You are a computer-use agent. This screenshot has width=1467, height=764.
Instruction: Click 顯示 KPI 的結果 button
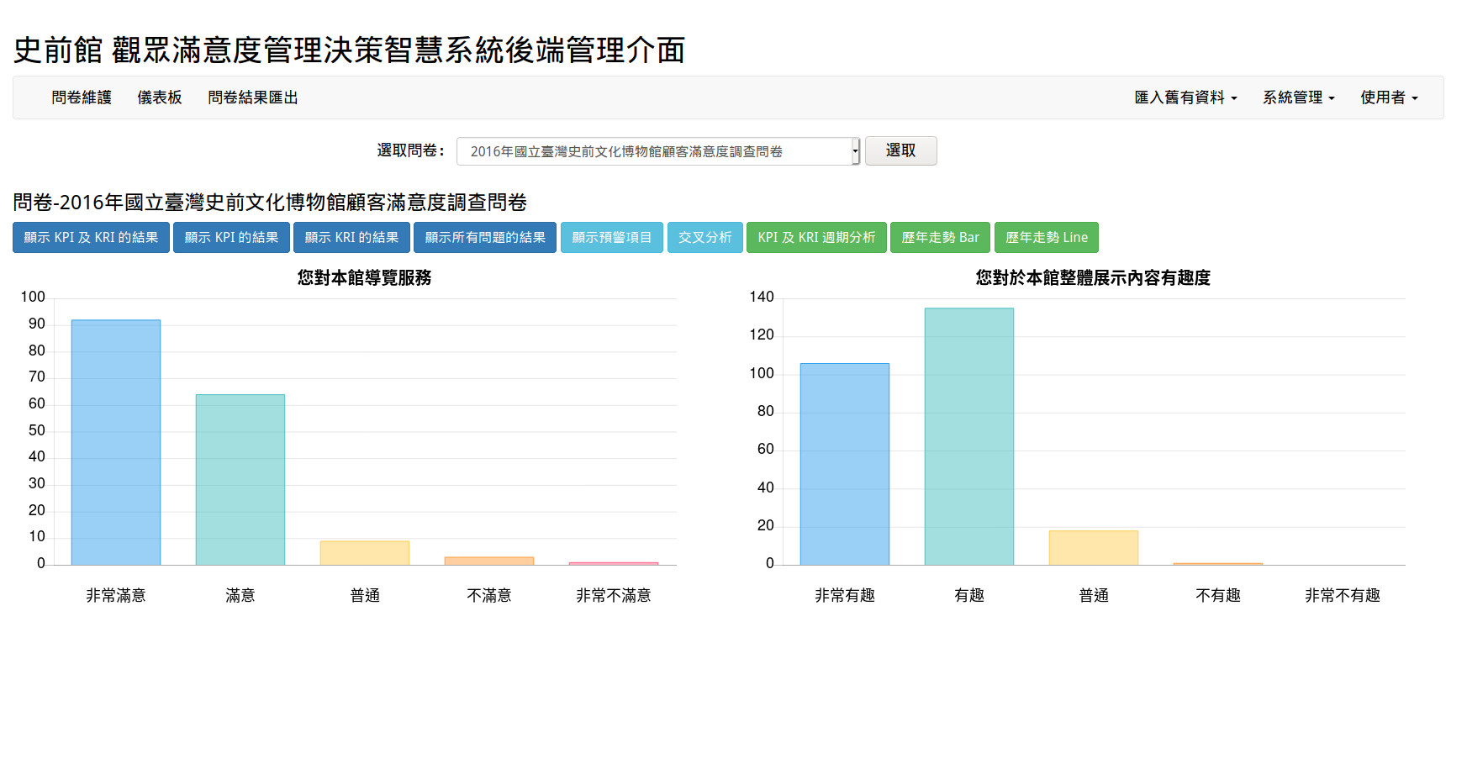point(231,238)
